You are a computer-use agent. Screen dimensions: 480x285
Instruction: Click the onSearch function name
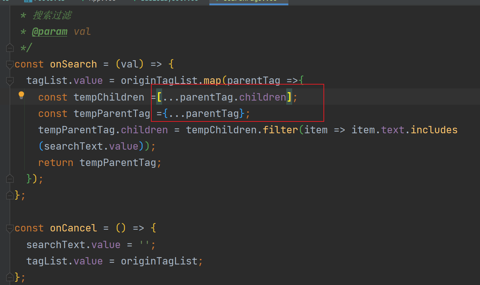[73, 64]
